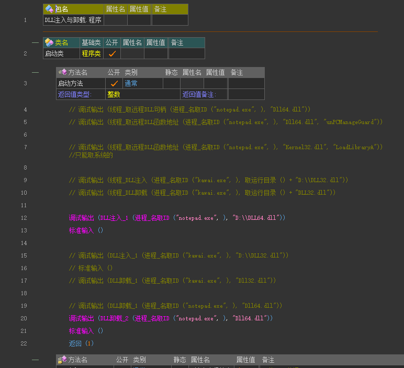Click the "notepad.exe" string on line 20

pos(196,318)
